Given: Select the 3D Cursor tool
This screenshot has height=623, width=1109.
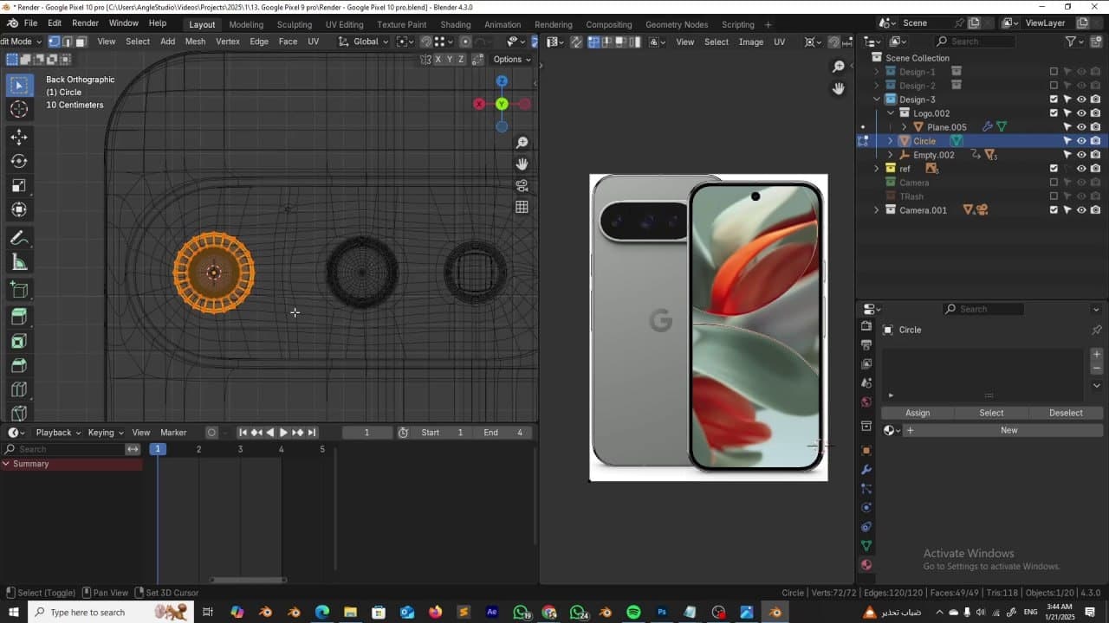Looking at the screenshot, I should (x=19, y=109).
